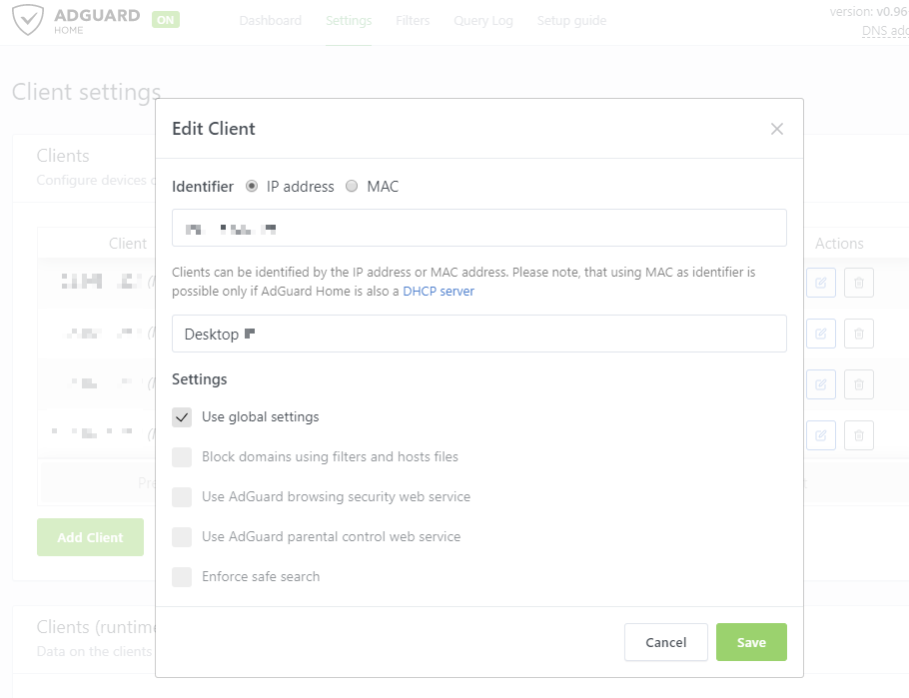Image resolution: width=909 pixels, height=698 pixels.
Task: Select the IP address radio button
Action: [252, 186]
